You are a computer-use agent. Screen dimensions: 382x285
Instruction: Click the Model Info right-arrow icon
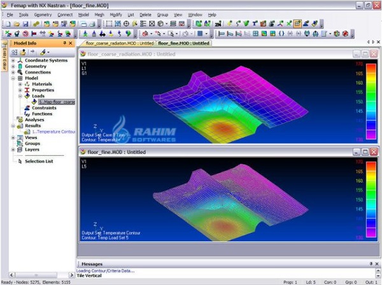coord(32,52)
